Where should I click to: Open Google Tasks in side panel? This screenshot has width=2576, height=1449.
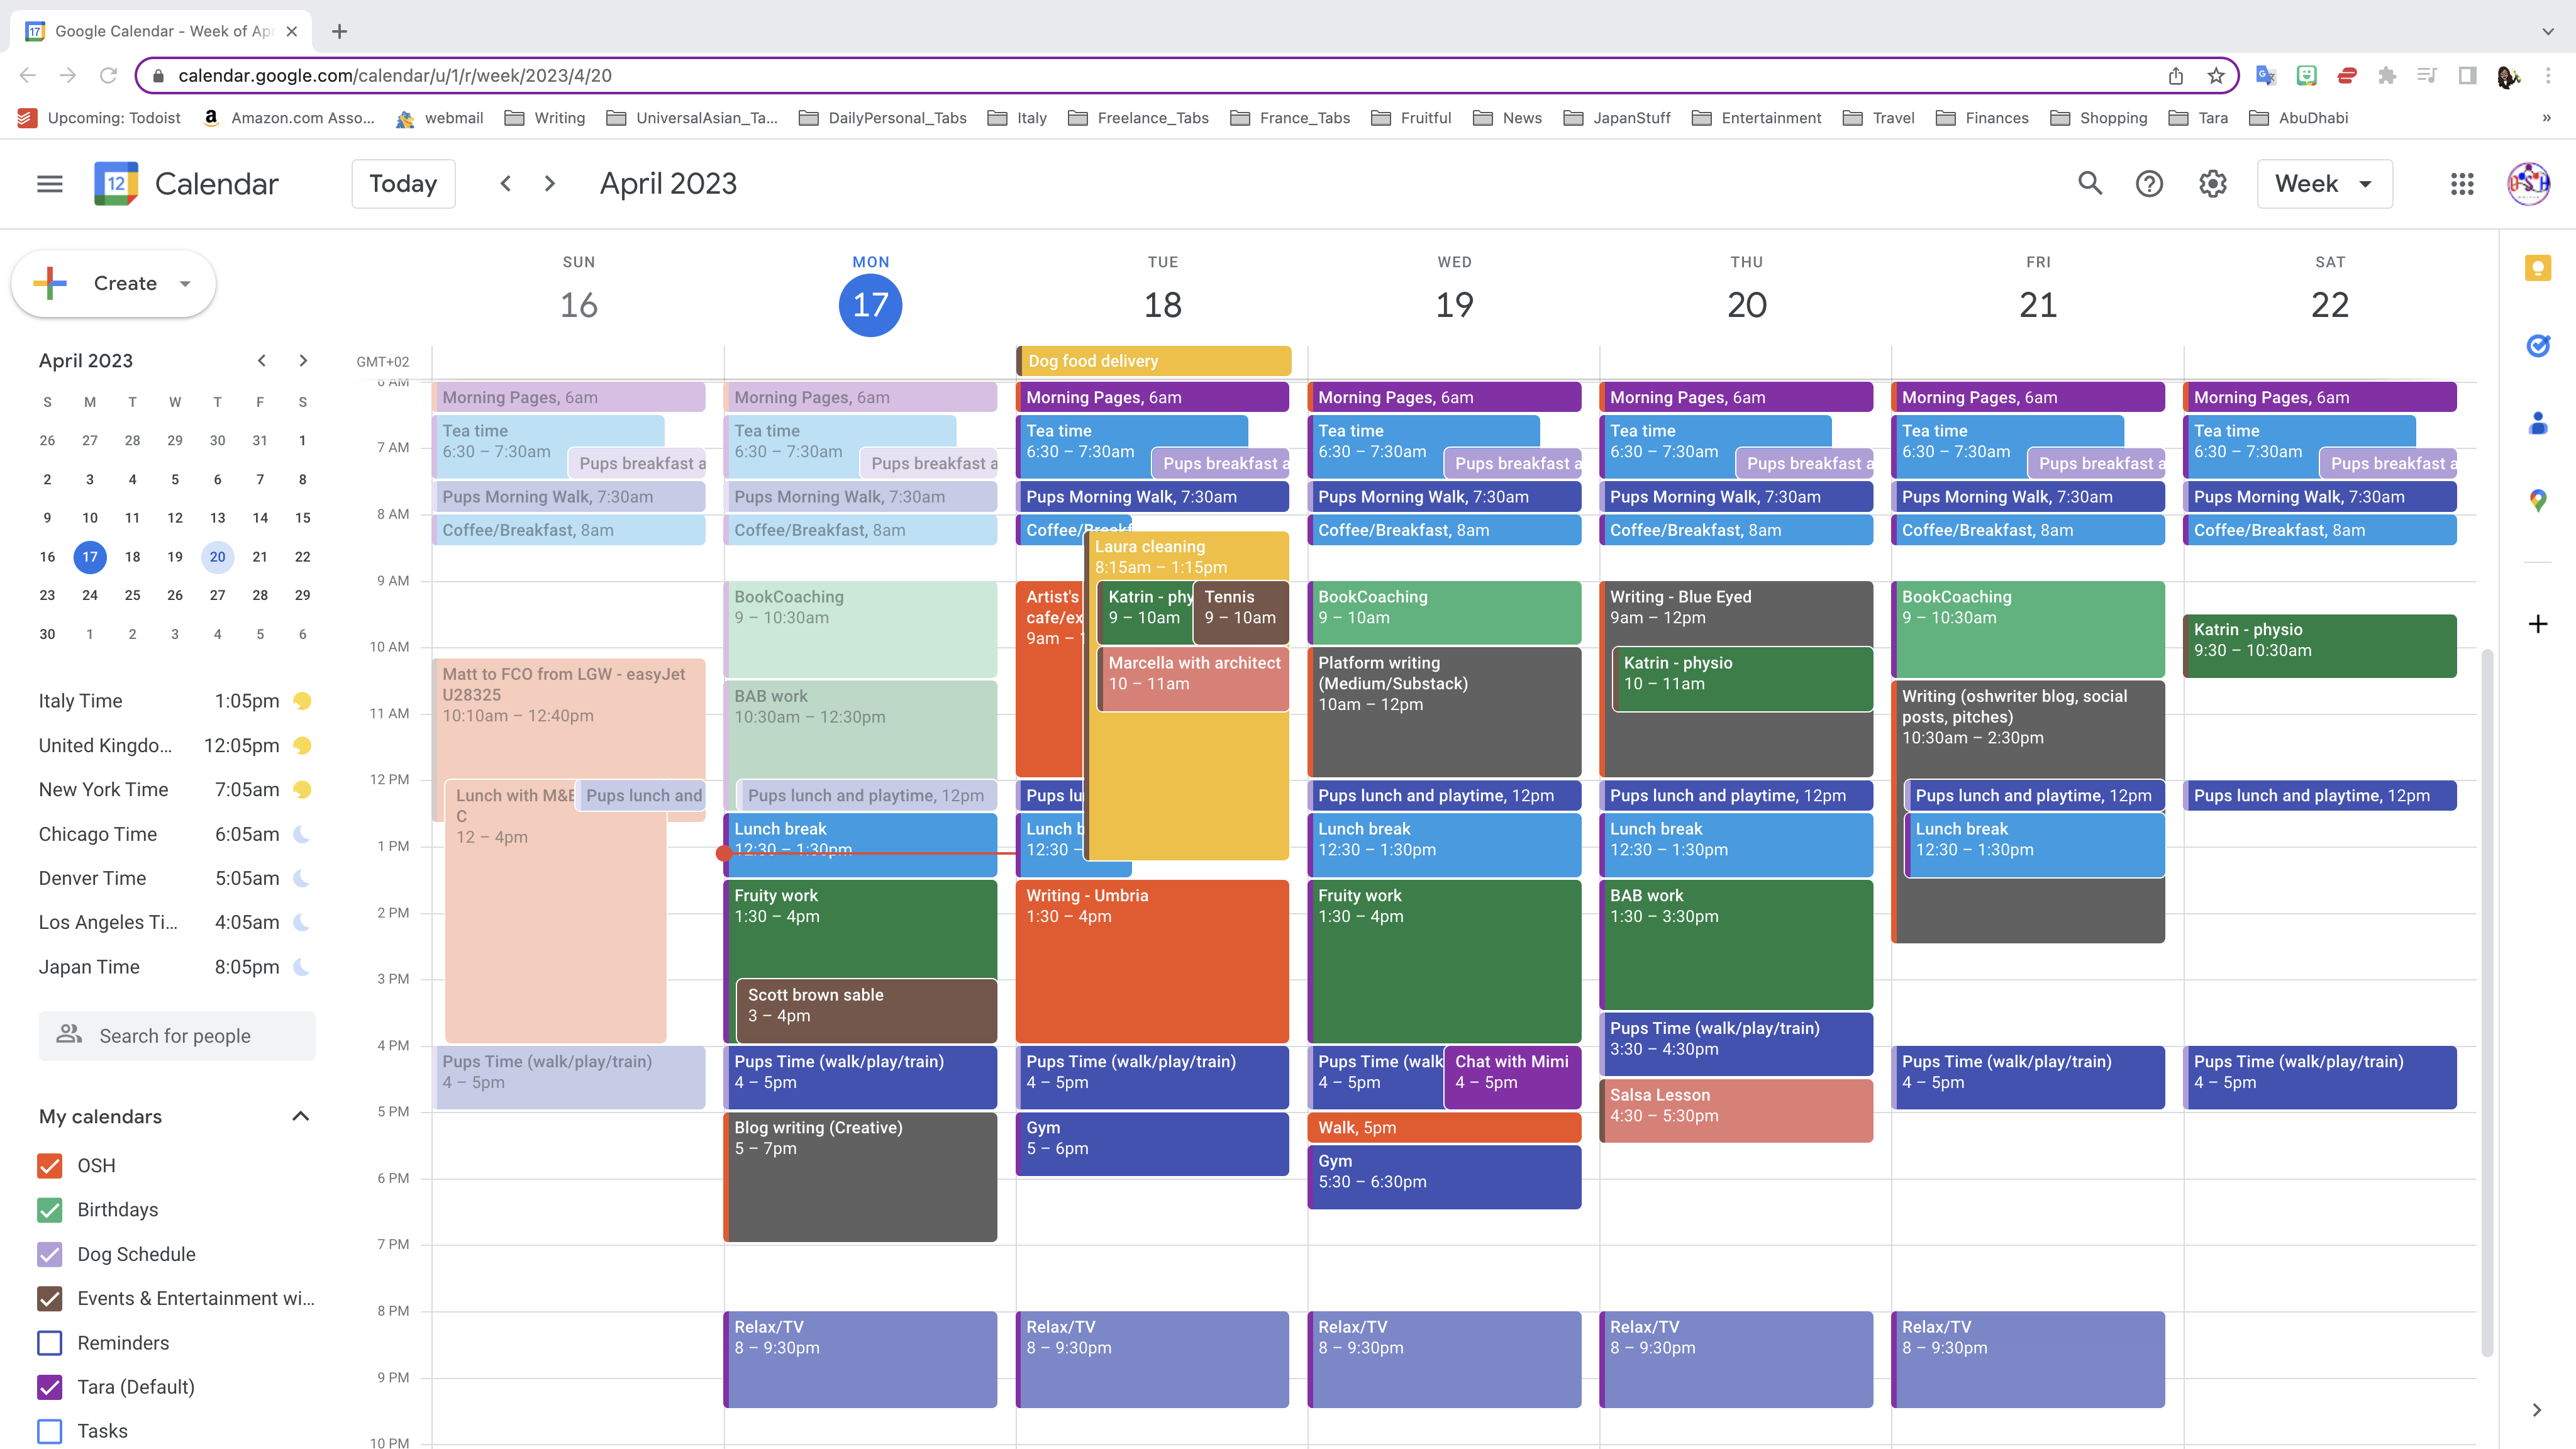coord(2537,346)
